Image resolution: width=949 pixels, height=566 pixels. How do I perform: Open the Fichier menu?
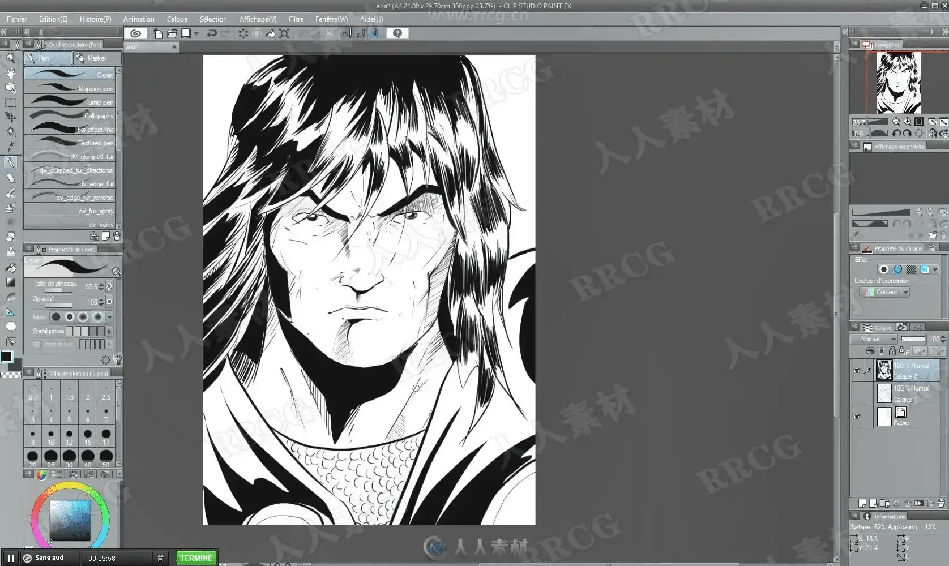click(x=16, y=19)
